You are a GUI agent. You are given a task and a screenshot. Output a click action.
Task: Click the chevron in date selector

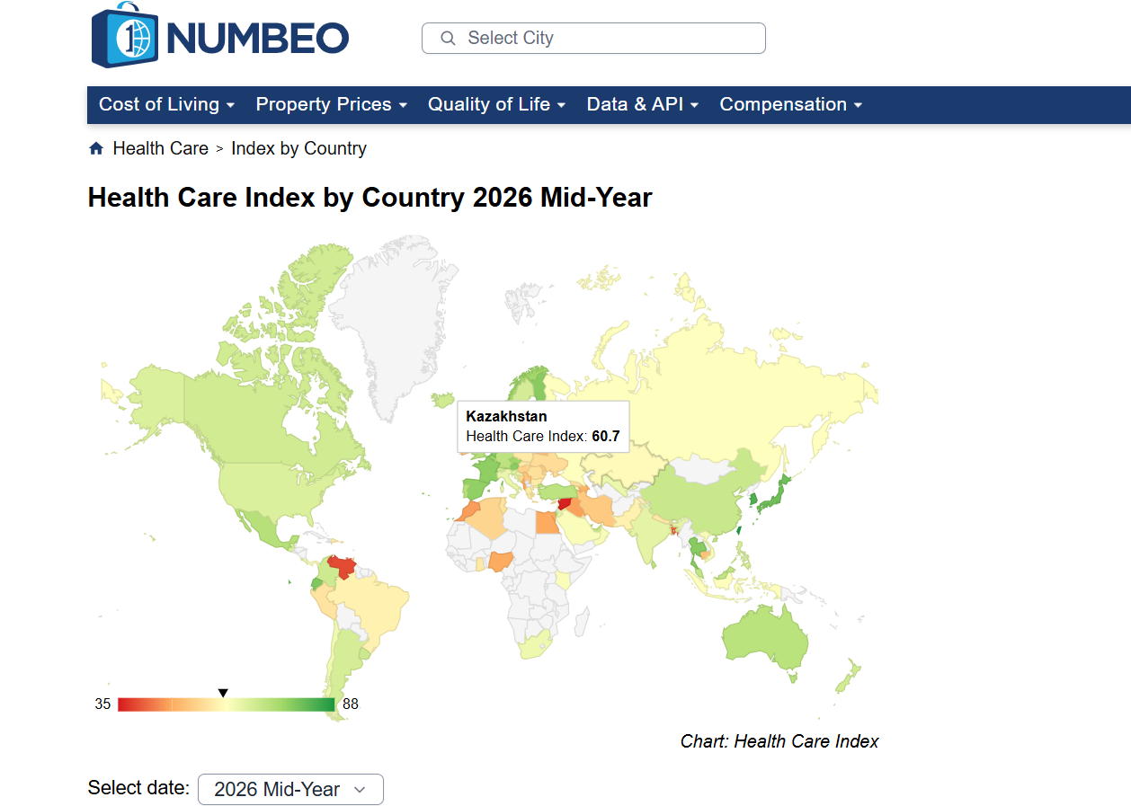click(x=360, y=789)
